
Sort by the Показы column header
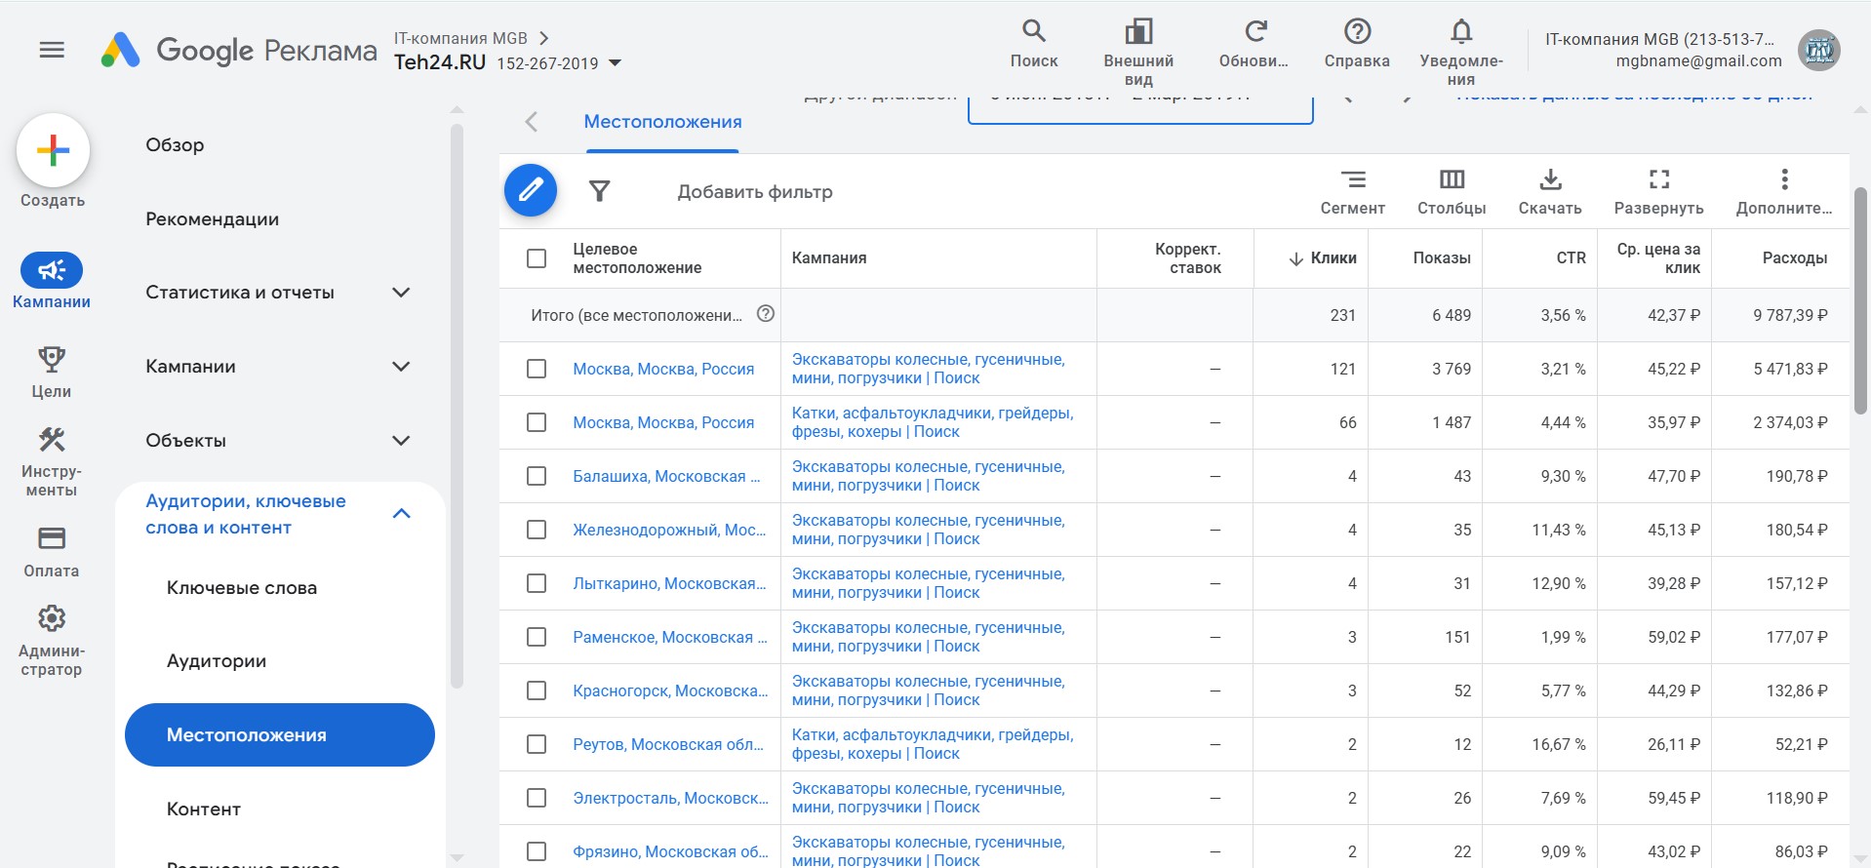(x=1442, y=258)
